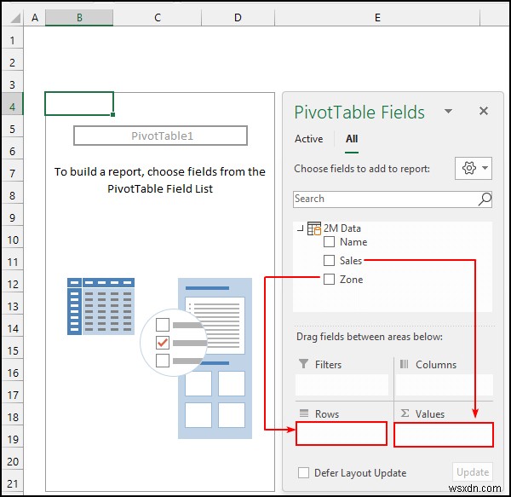Click the Columns drop area
This screenshot has height=497, width=511.
pyautogui.click(x=445, y=384)
